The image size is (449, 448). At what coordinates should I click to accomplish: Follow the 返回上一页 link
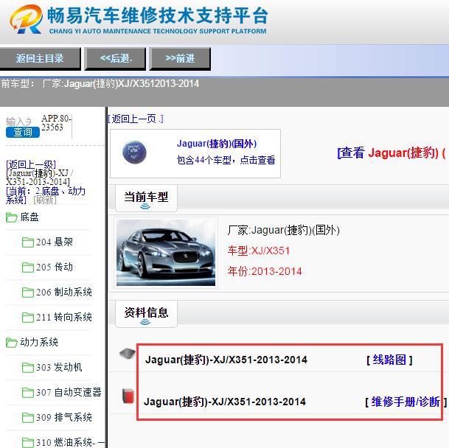click(136, 119)
